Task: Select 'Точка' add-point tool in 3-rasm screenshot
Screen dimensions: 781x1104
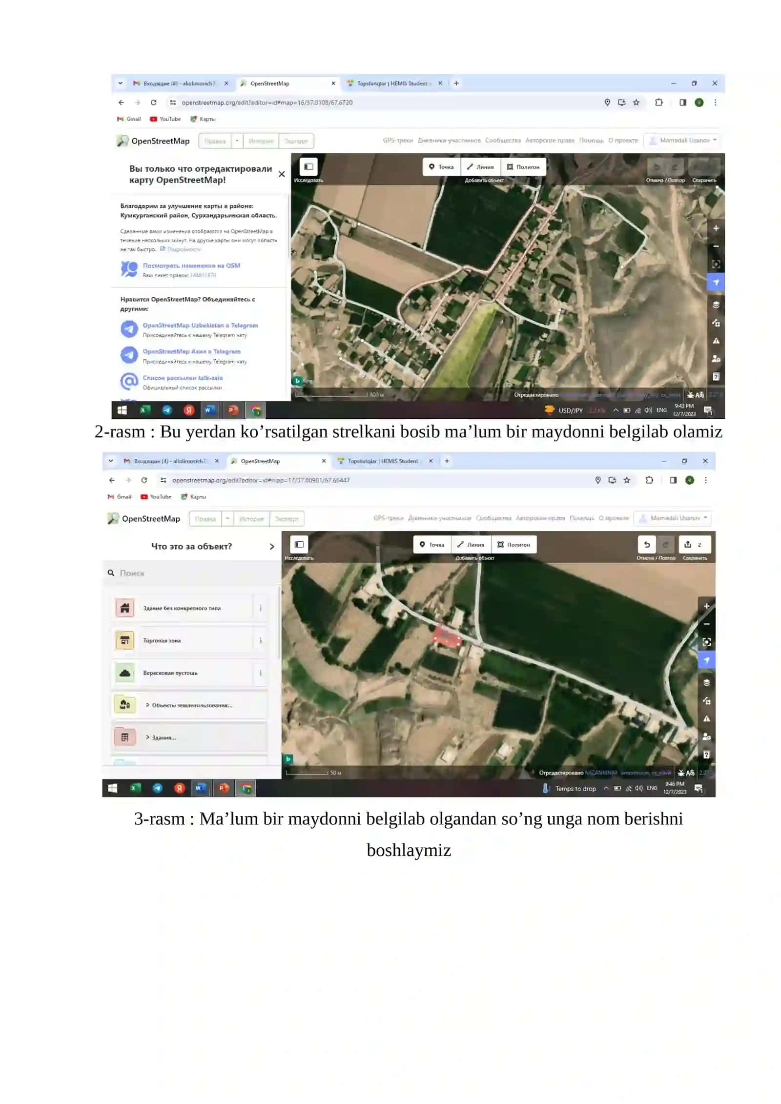Action: 432,545
